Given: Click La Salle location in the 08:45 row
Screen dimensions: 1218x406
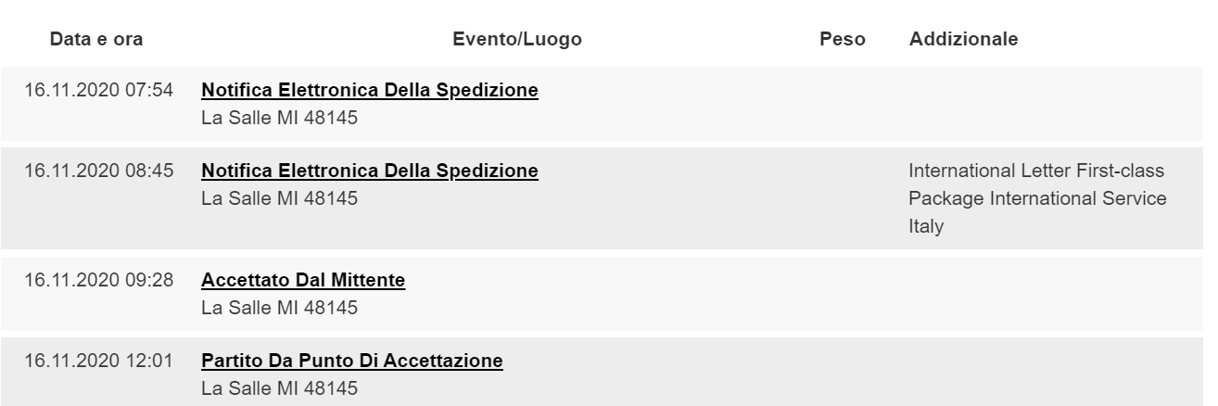Looking at the screenshot, I should point(279,197).
